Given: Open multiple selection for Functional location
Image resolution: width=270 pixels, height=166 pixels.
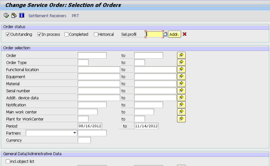Looking at the screenshot, I should coord(181,70).
